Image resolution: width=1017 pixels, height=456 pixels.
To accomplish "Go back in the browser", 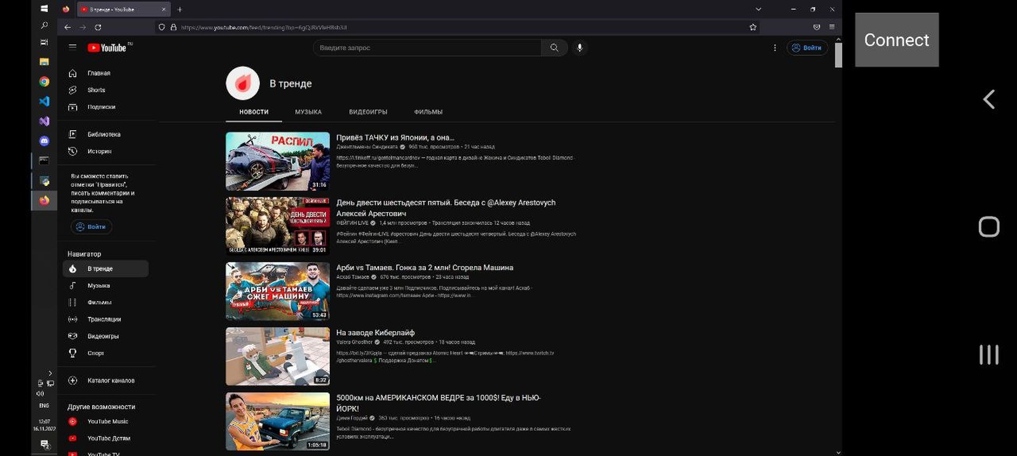I will tap(67, 27).
